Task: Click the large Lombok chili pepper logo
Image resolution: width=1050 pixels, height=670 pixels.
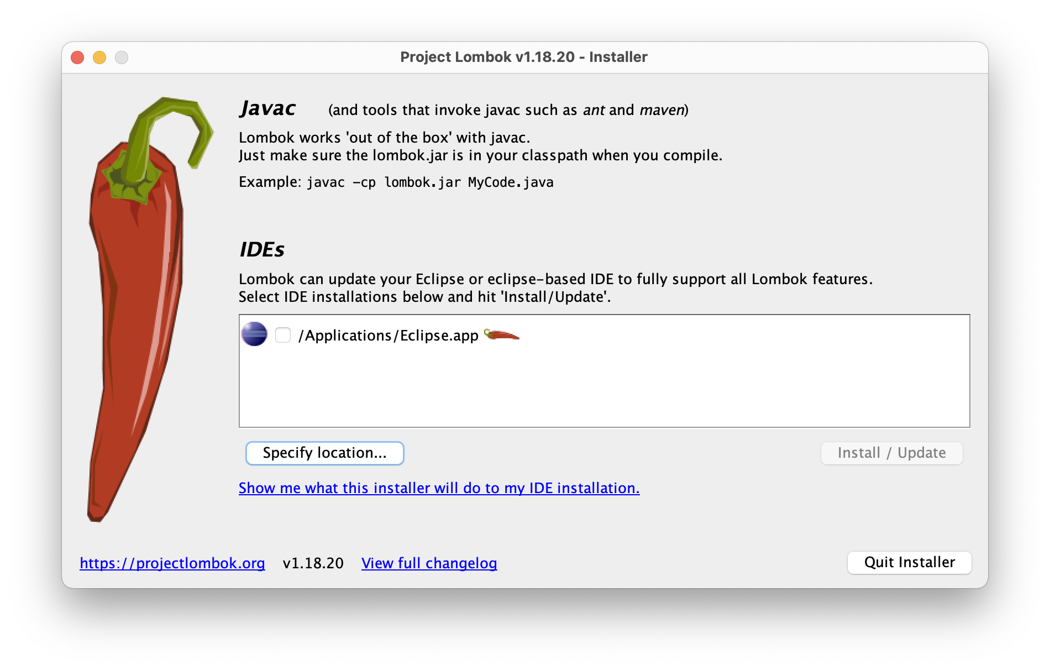Action: (149, 308)
